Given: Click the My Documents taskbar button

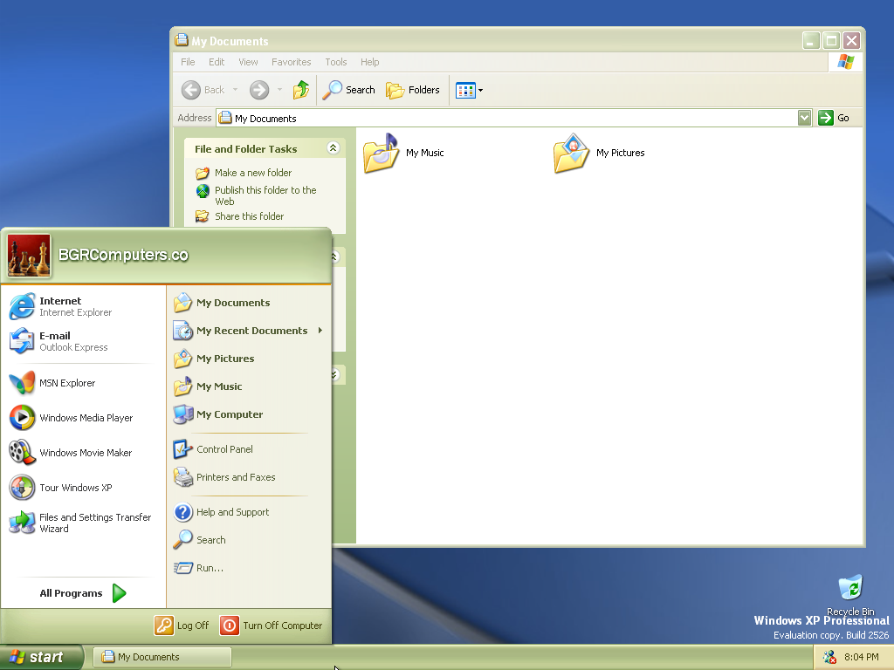Looking at the screenshot, I should click(162, 657).
